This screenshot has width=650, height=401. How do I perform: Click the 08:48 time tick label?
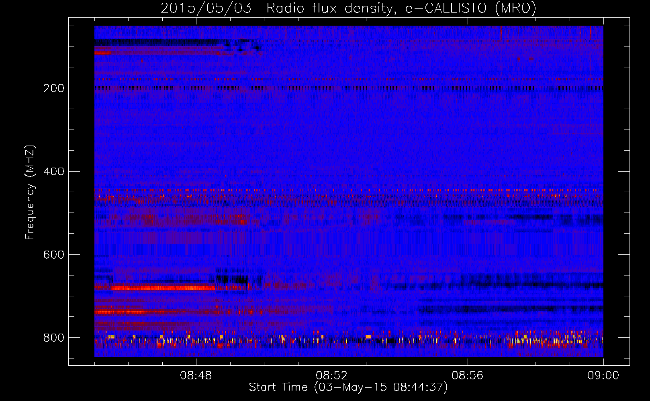tap(196, 376)
